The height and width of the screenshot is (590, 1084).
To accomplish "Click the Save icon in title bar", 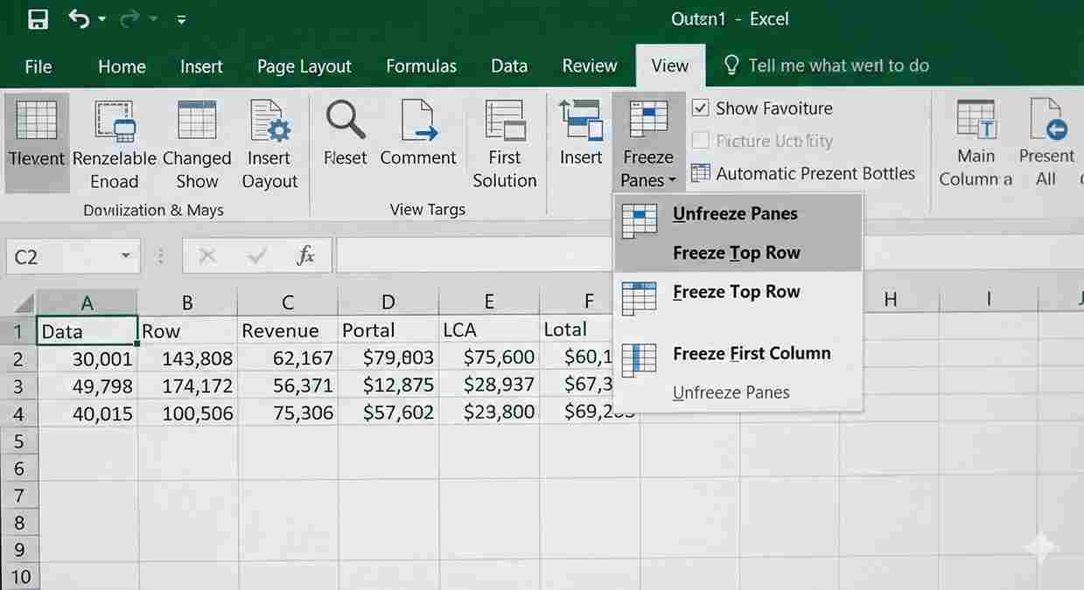I will (x=38, y=19).
